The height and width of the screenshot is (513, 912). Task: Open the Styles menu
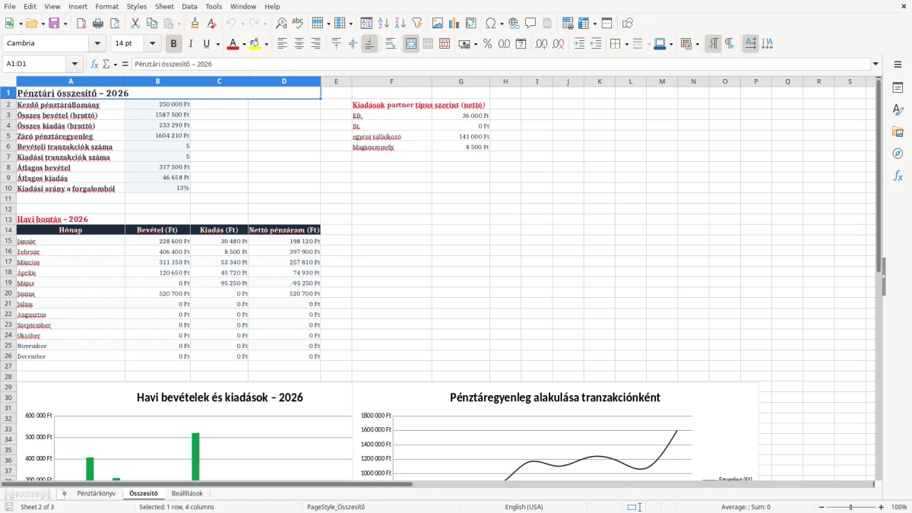(137, 6)
